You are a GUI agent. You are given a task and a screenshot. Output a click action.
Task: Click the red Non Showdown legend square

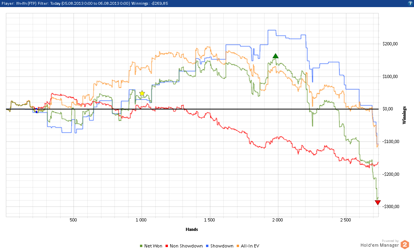167,246
